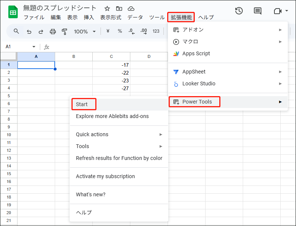Click the Power Tools submenu arrow
This screenshot has width=296, height=226.
(x=280, y=102)
